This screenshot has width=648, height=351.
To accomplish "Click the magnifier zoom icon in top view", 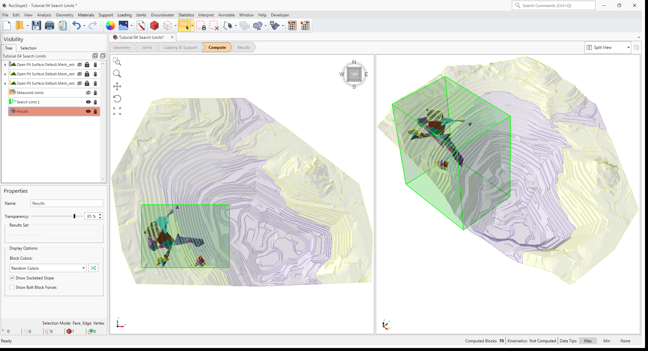I will (117, 74).
